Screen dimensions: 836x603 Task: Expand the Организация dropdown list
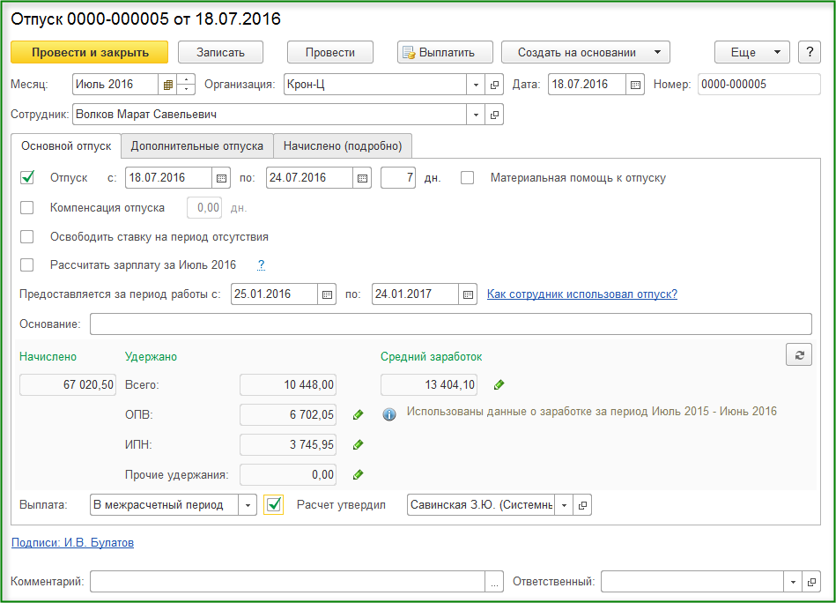click(x=476, y=85)
